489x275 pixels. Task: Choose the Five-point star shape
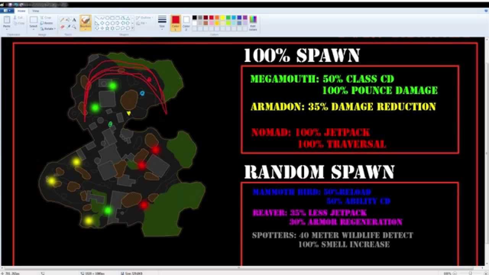coord(107,28)
